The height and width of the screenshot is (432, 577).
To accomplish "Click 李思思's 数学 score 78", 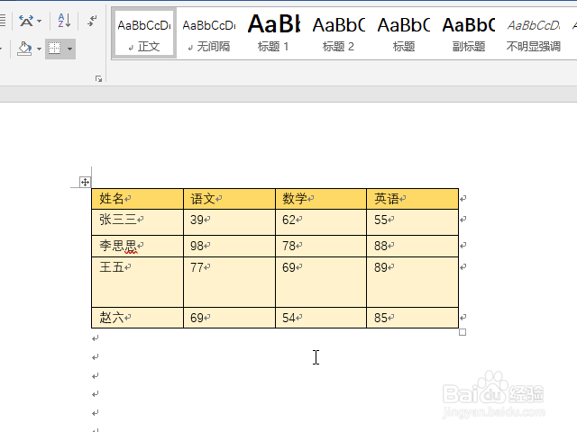I will point(321,246).
